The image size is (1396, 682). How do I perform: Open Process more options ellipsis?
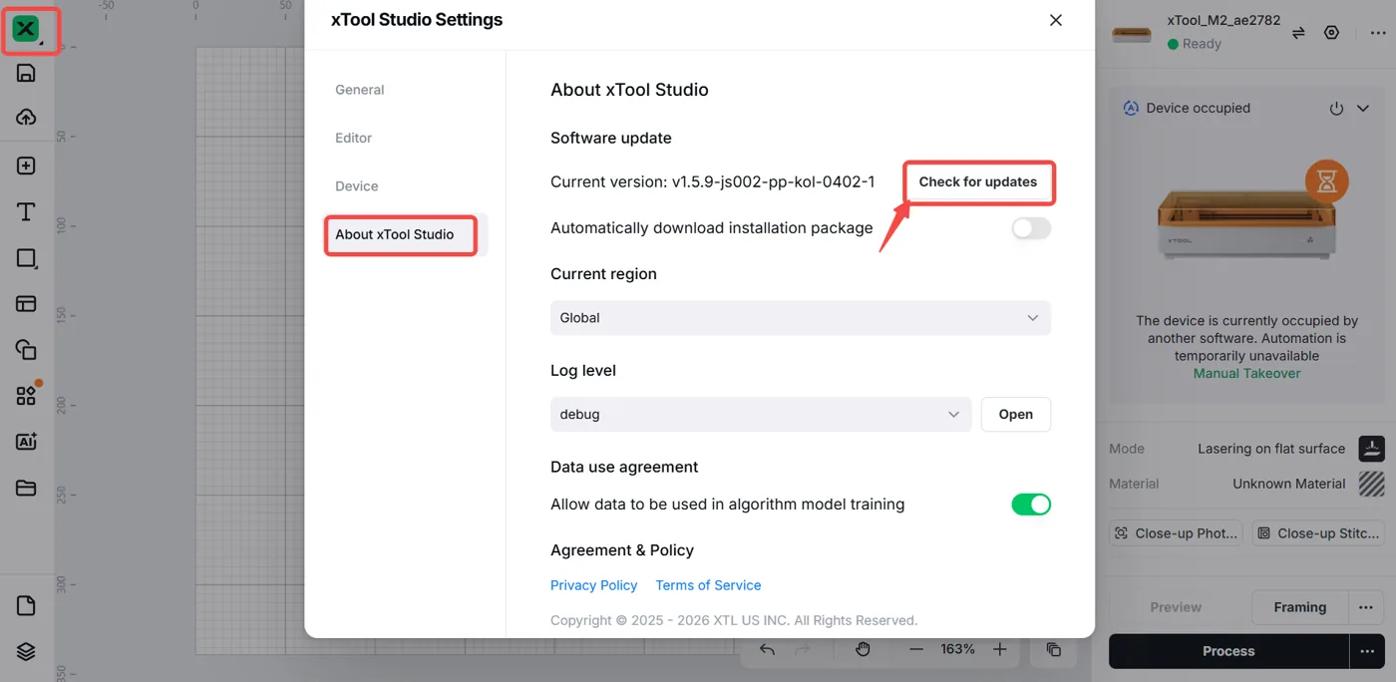(1366, 651)
